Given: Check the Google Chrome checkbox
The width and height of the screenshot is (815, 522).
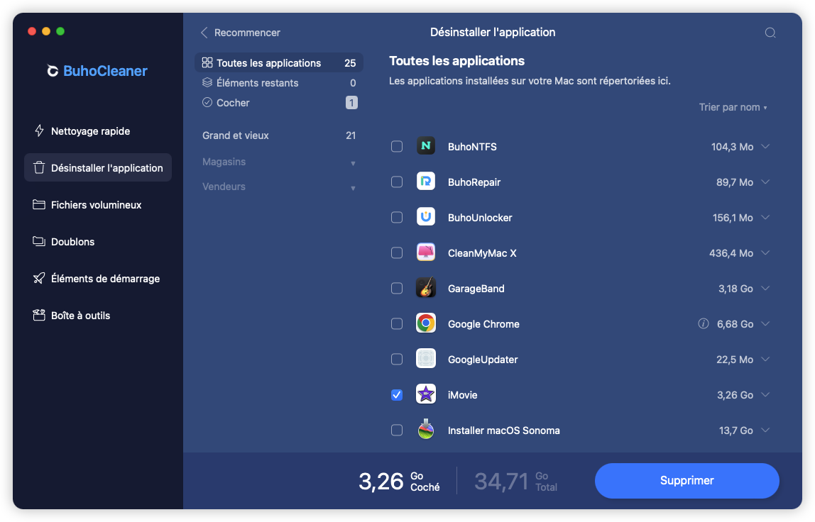Looking at the screenshot, I should click(x=397, y=323).
